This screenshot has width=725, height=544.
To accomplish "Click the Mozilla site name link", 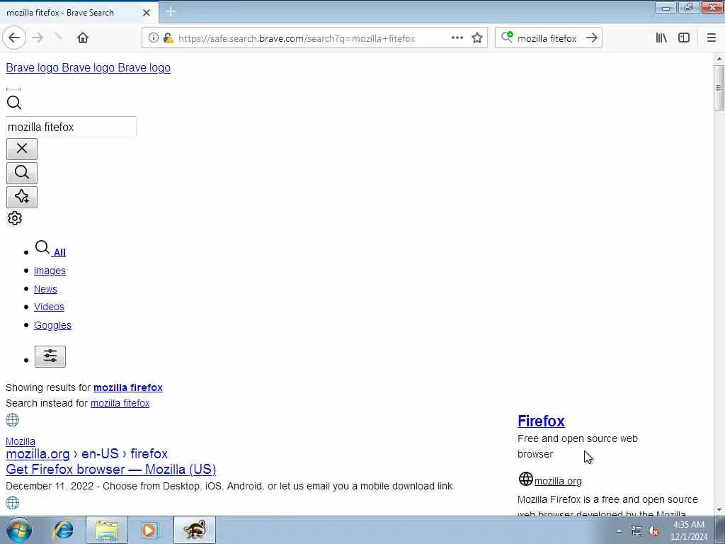I will pos(21,441).
